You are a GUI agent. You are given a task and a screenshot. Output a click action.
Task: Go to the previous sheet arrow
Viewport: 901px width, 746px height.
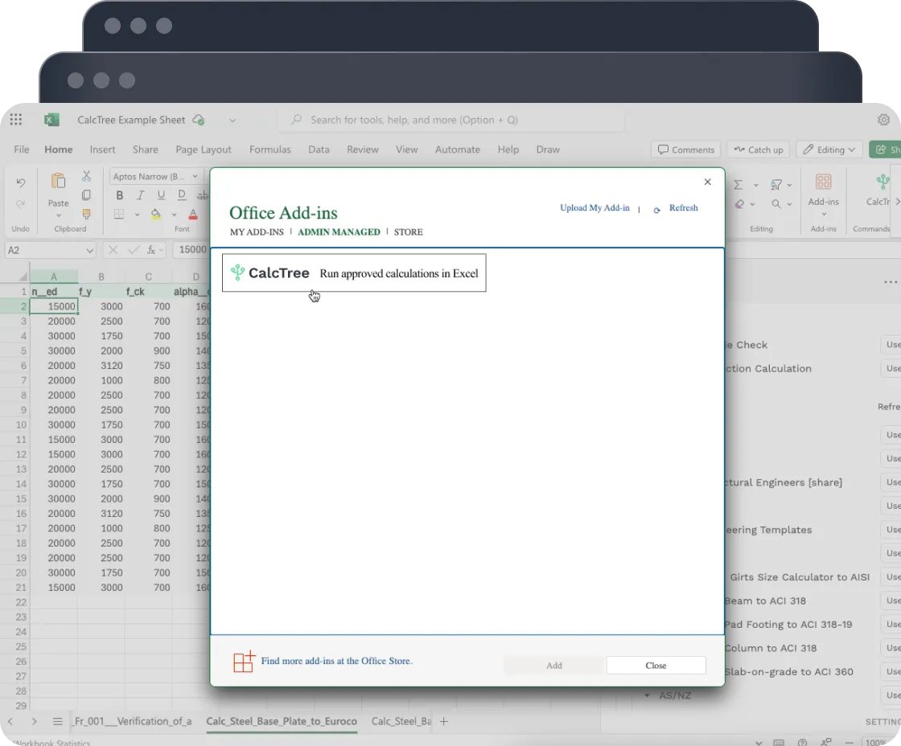tap(10, 721)
